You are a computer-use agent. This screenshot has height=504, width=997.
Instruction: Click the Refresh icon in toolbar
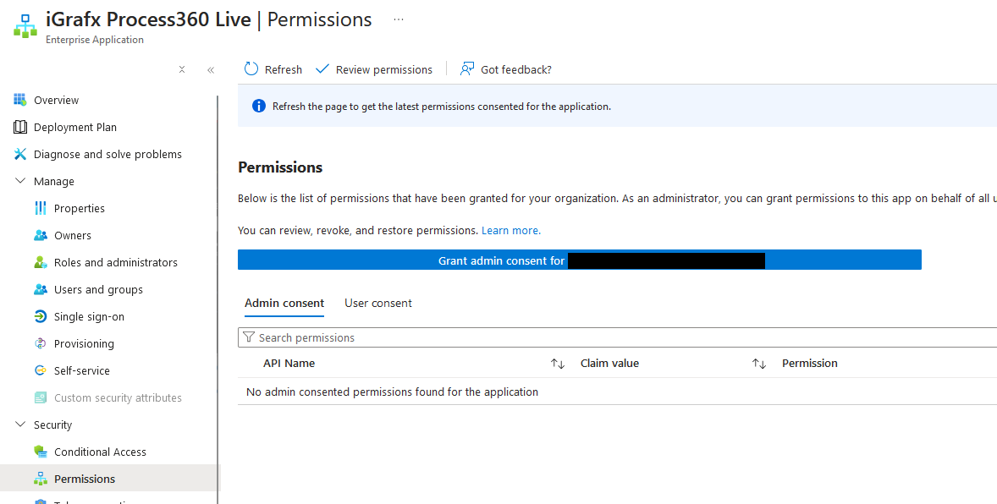(250, 68)
